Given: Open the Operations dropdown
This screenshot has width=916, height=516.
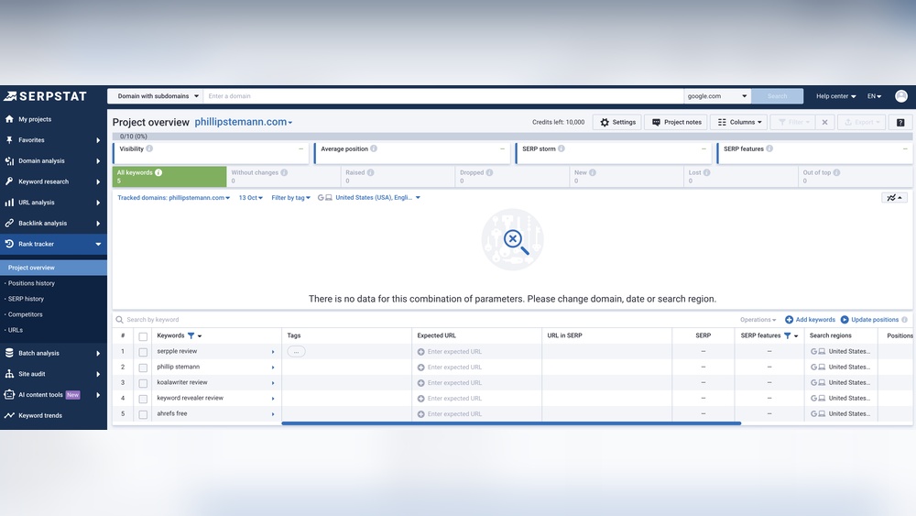Looking at the screenshot, I should coord(758,320).
